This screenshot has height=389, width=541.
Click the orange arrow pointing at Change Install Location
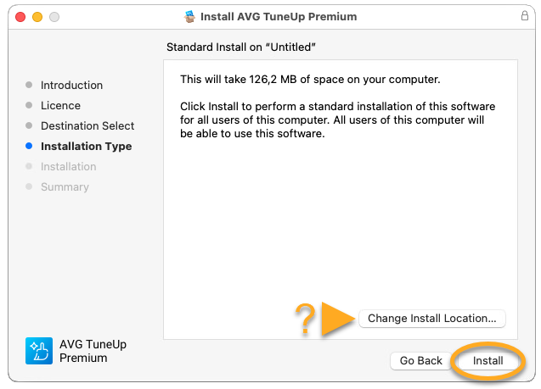point(340,319)
